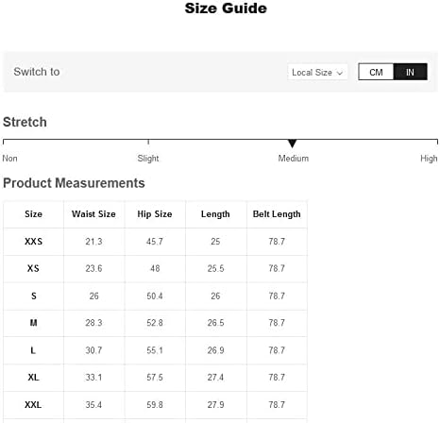
Task: Click the Medium stretch marker triangle
Action: [292, 144]
